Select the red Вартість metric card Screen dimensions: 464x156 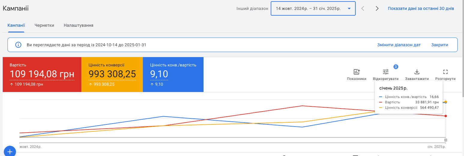click(x=42, y=75)
